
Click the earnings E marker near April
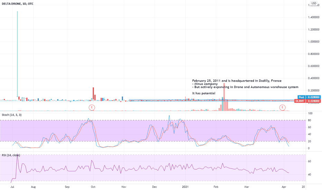[x=282, y=107]
